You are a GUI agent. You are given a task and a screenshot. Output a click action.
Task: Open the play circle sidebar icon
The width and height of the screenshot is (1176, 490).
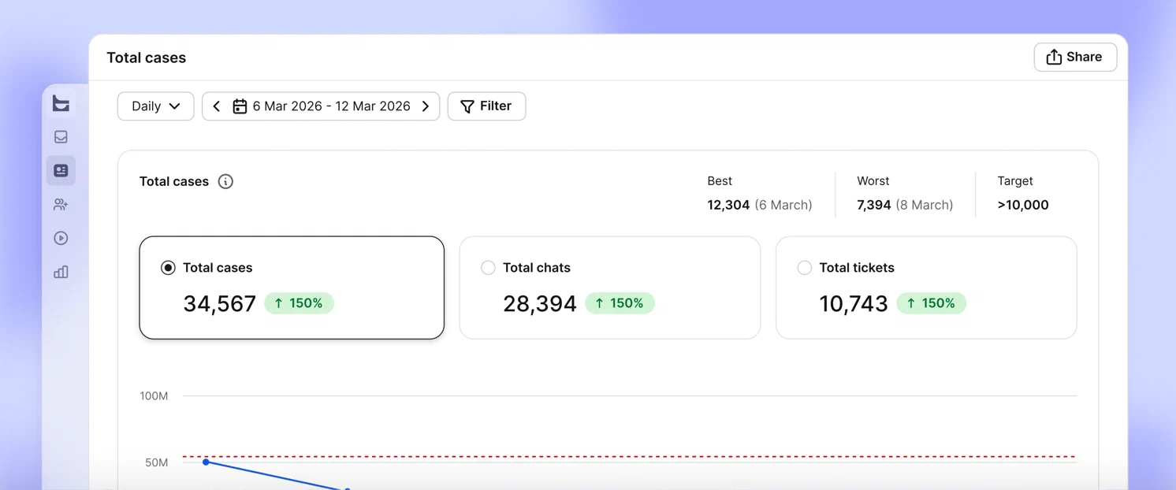coord(61,239)
